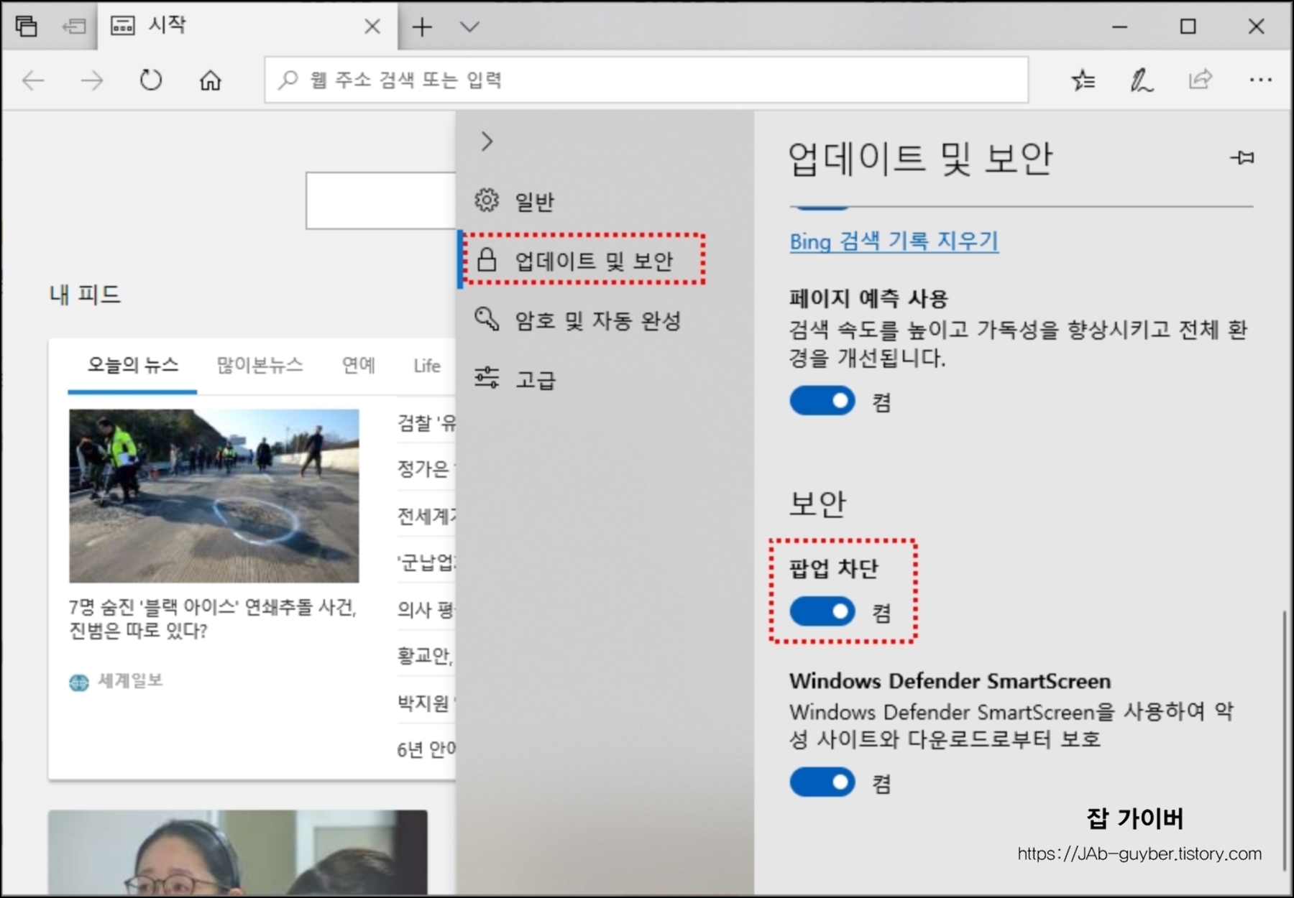The width and height of the screenshot is (1294, 898).
Task: Open the '블랙 아이스' 연쇄추돌 headline
Action: [x=213, y=619]
